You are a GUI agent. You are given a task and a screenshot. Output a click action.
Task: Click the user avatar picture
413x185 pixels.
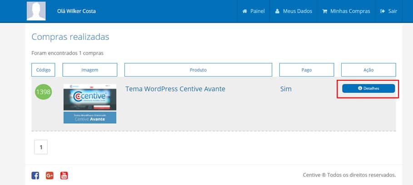tap(36, 11)
